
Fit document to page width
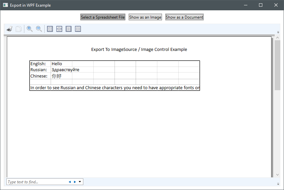tap(59, 29)
